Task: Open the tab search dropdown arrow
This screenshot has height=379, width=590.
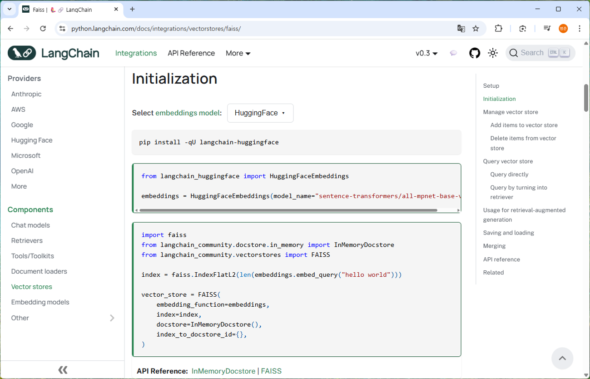Action: click(9, 9)
